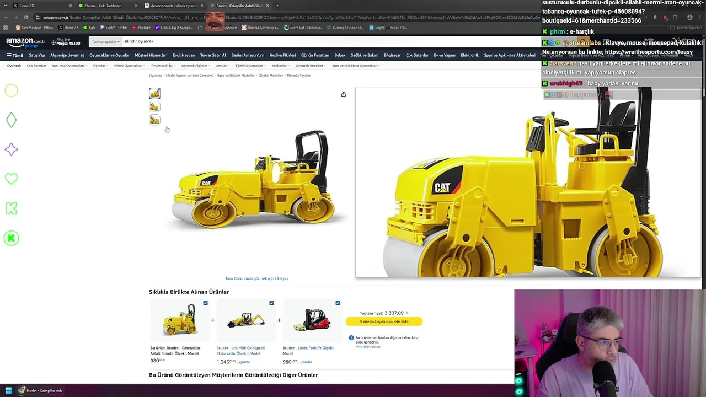Open the Img88 Resim Yükle bookmark
Viewport: 706px width, 397px height.
388,27
